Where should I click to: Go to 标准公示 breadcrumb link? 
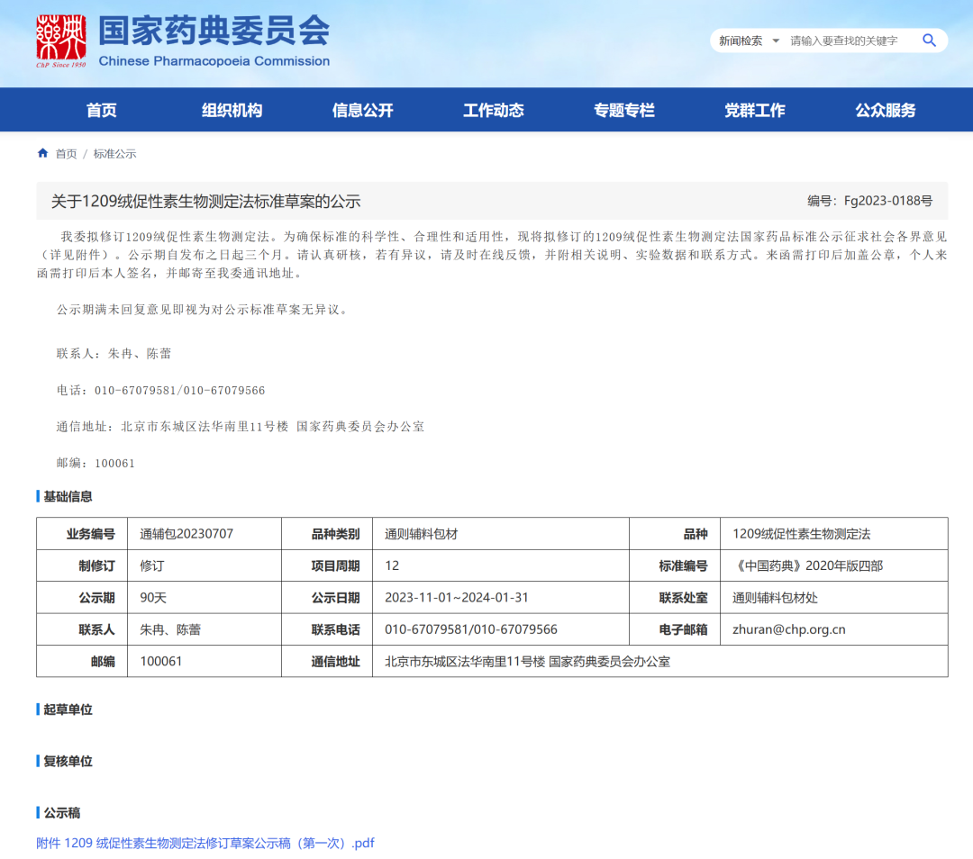(114, 154)
